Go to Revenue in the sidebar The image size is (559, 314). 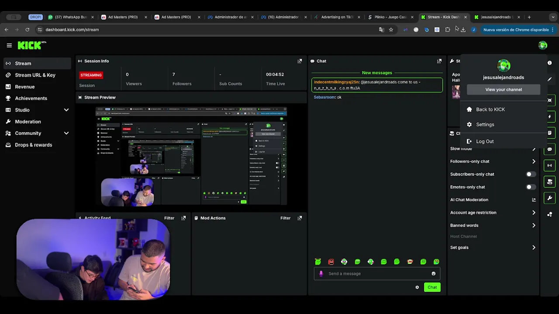(37, 87)
